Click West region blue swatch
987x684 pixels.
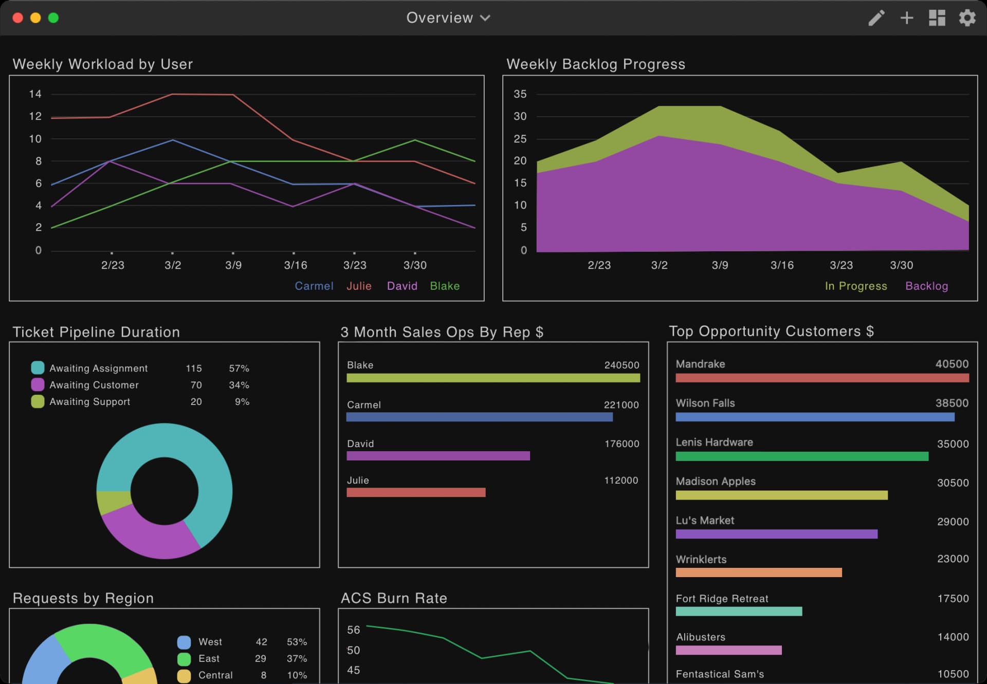point(184,642)
